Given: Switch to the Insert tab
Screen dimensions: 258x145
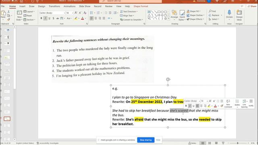Looking at the screenshot, I should 22,6.
